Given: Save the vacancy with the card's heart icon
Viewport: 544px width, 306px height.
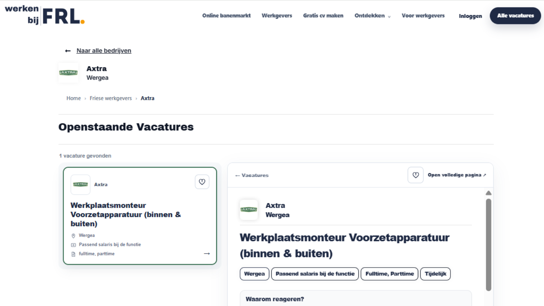Looking at the screenshot, I should (x=202, y=182).
